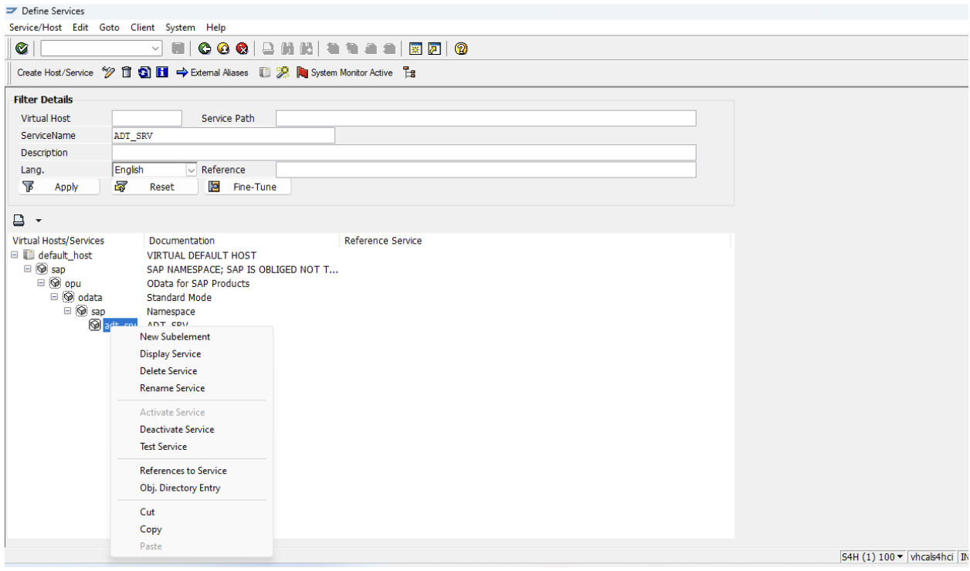Click the Last Page icon
This screenshot has height=571, width=970.
point(391,49)
